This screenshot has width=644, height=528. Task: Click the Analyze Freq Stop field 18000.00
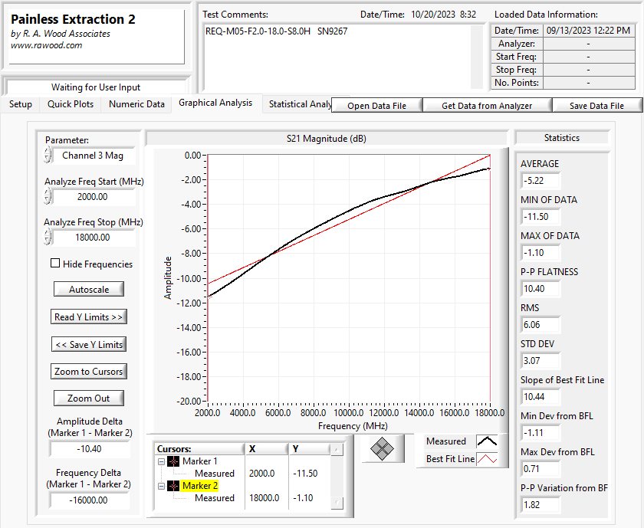[94, 238]
